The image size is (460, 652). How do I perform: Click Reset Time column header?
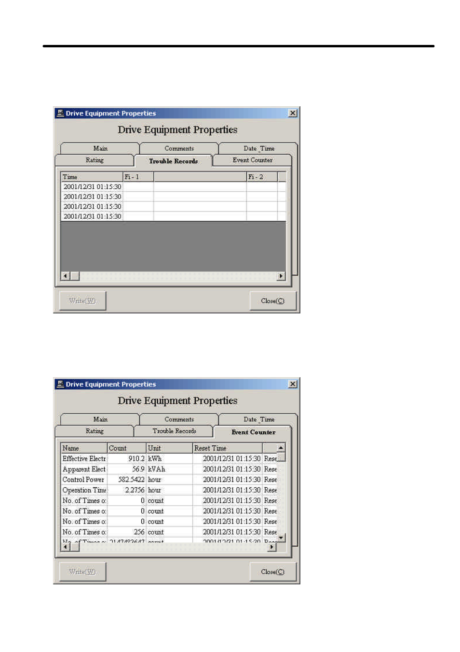coord(228,448)
